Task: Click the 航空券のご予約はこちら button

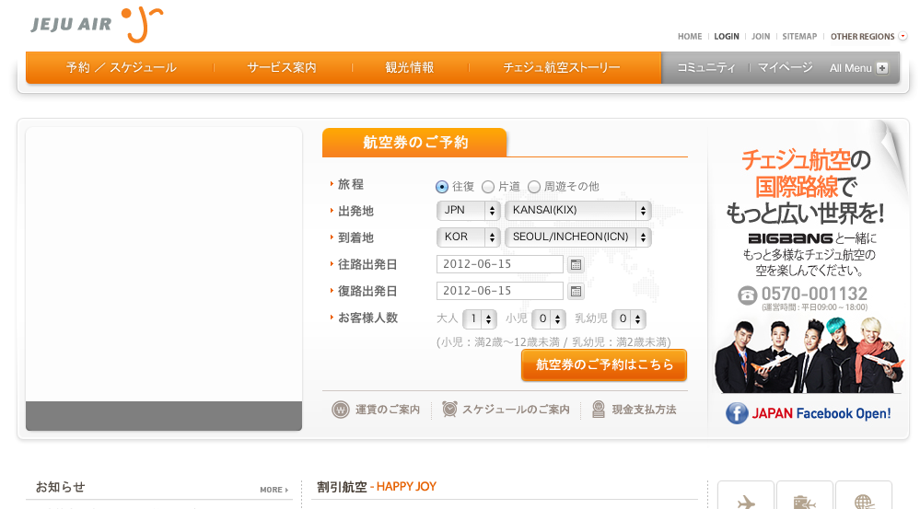Action: tap(604, 364)
